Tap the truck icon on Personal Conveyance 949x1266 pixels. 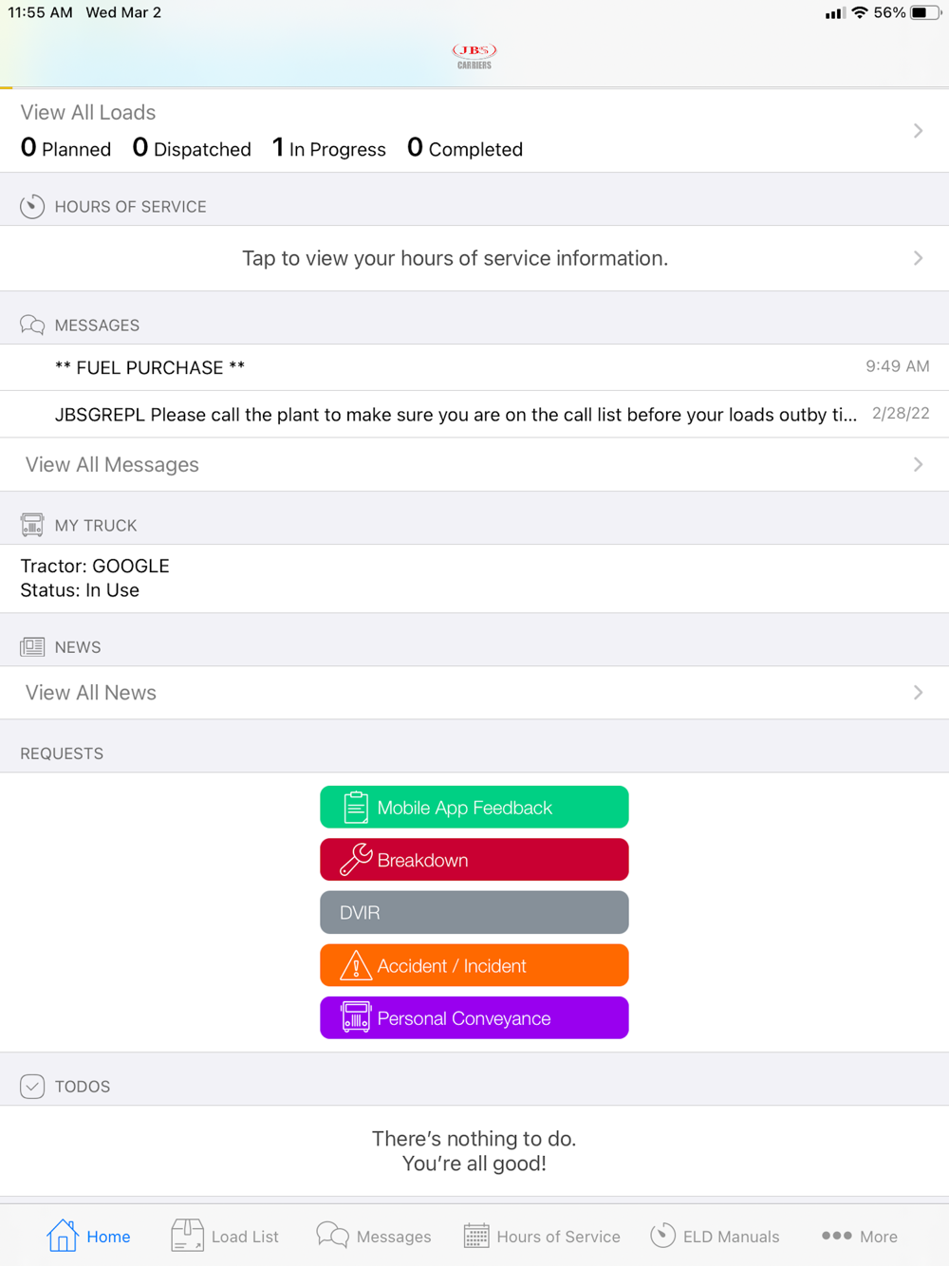356,1017
